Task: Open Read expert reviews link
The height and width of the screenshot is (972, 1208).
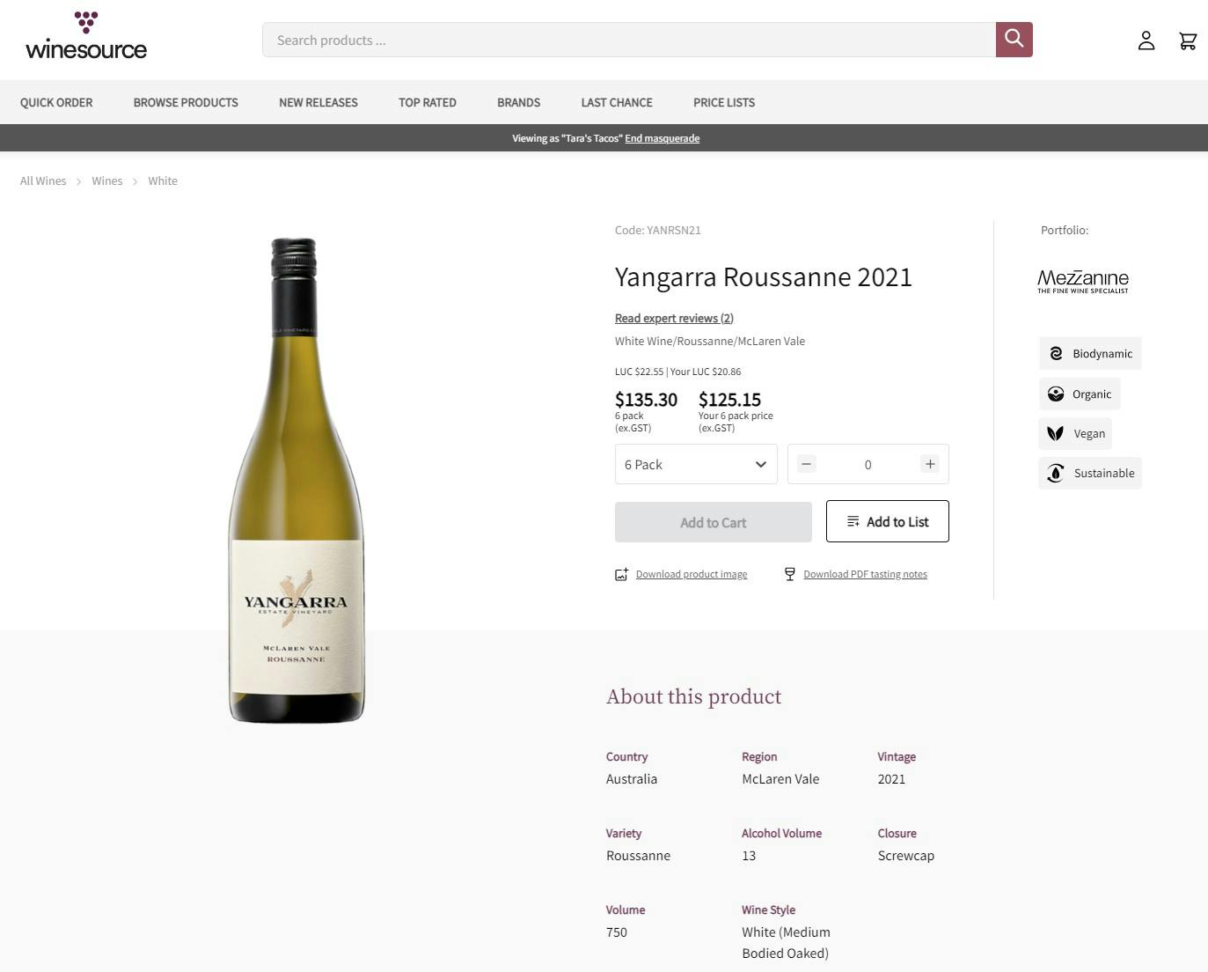Action: click(674, 318)
